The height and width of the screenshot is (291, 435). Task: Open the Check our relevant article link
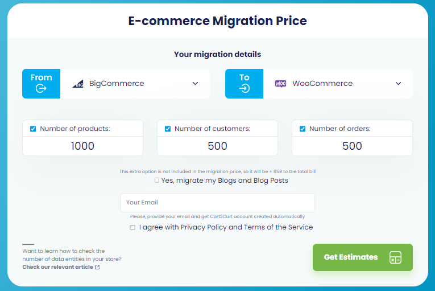[57, 267]
